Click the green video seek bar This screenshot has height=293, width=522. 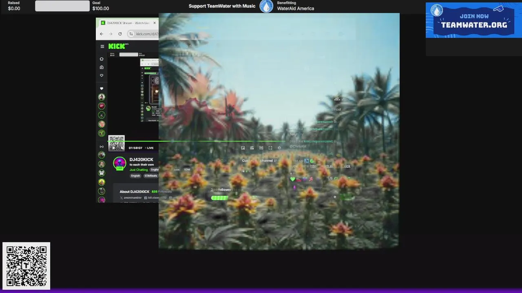pyautogui.click(x=197, y=141)
